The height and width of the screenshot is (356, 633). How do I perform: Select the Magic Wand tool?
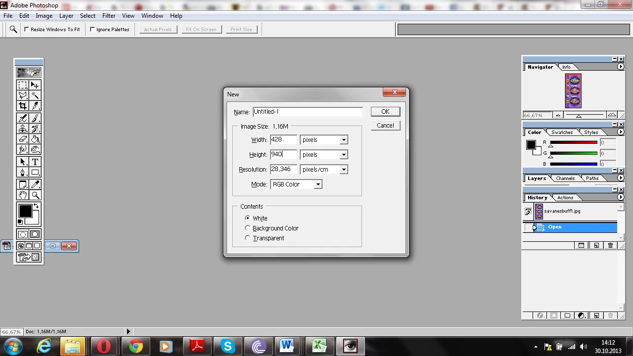(35, 95)
